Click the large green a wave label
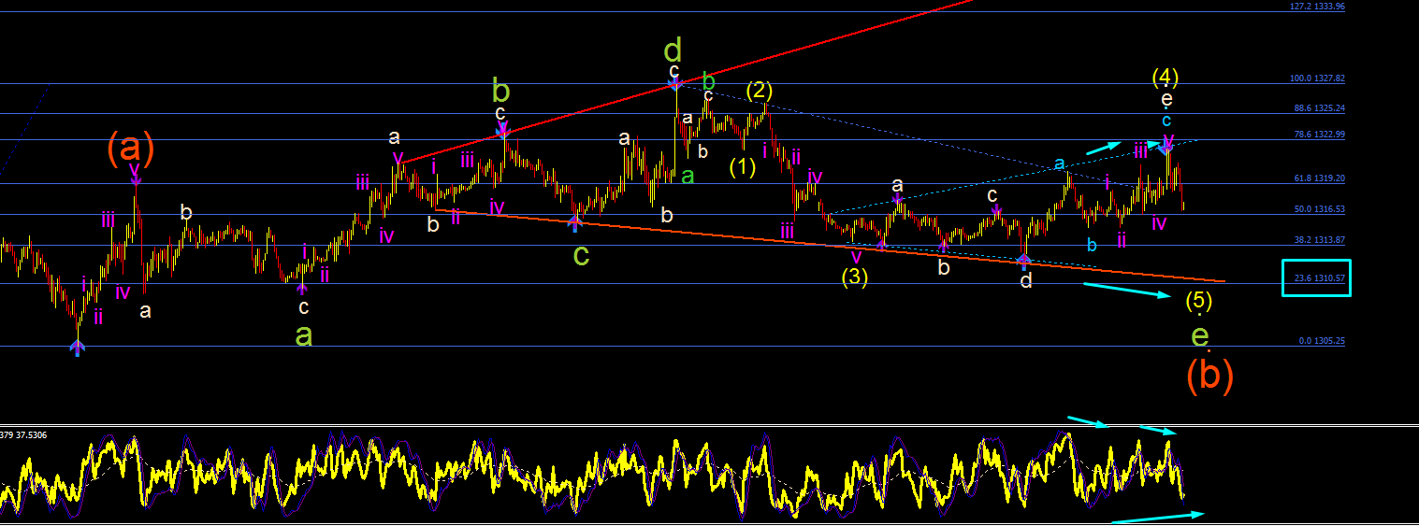Screen dimensions: 1419x526 (304, 334)
